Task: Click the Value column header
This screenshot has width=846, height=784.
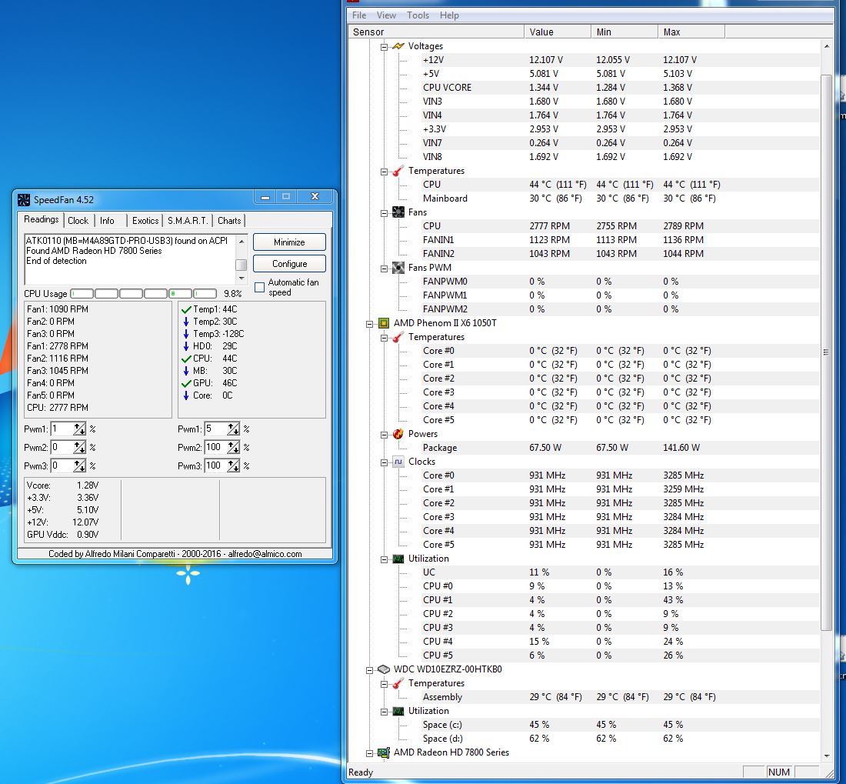Action: [558, 32]
